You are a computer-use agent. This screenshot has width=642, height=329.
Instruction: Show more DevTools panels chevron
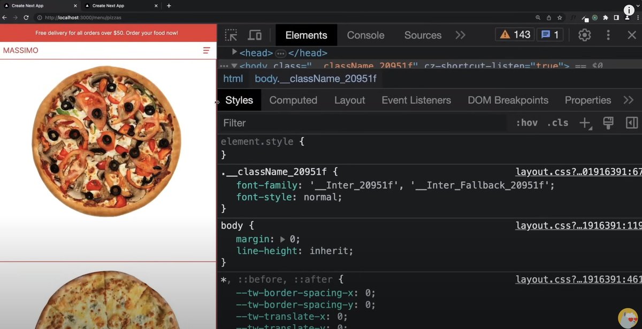point(460,35)
